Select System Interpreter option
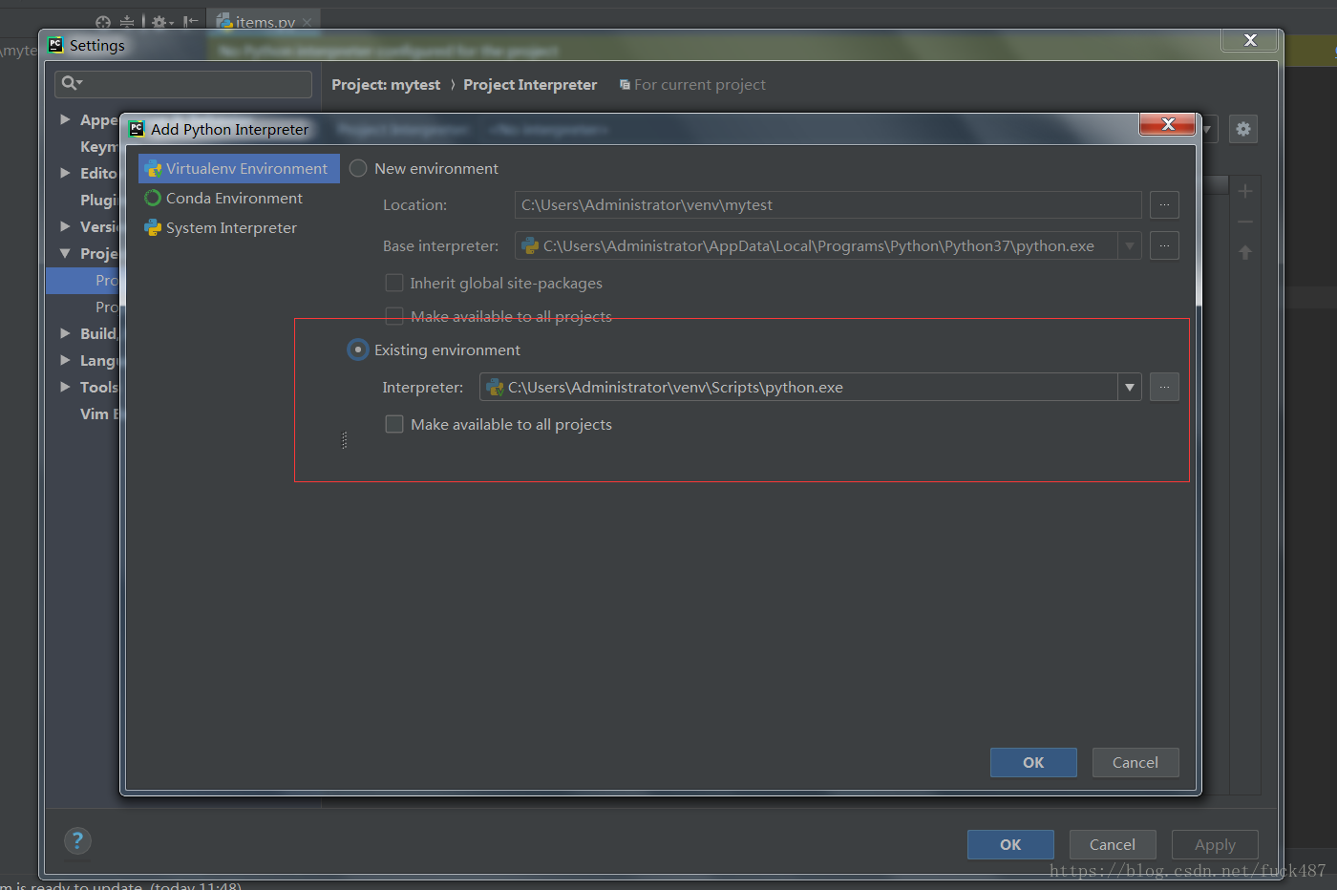Image resolution: width=1337 pixels, height=890 pixels. click(221, 227)
